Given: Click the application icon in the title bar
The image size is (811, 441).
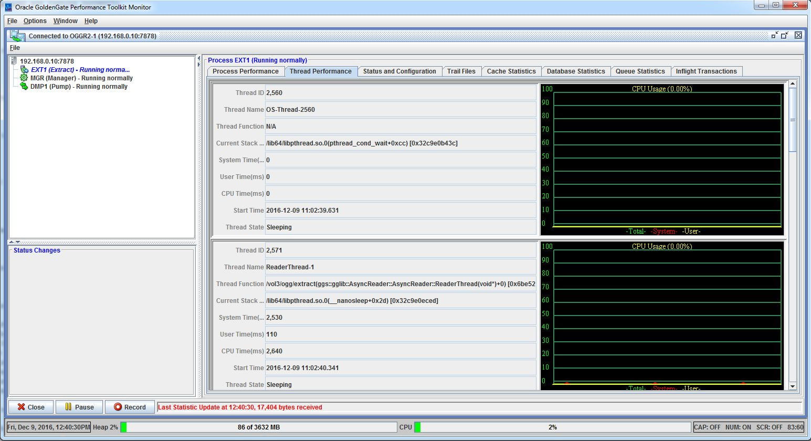Looking at the screenshot, I should (x=8, y=7).
